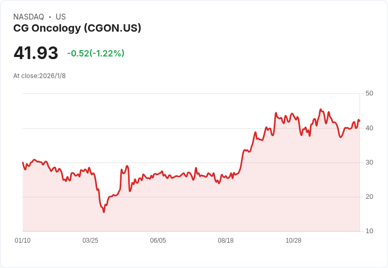Click the final endpoint of the price line
The width and height of the screenshot is (388, 268).
coord(360,121)
